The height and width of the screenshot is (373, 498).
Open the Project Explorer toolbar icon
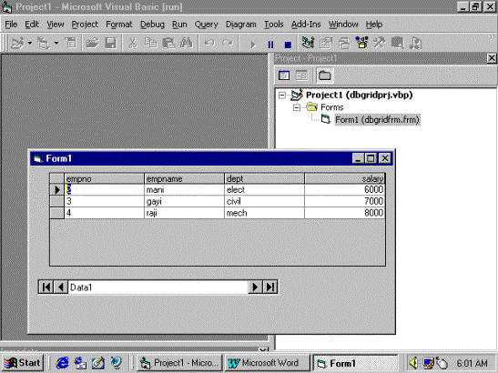coord(308,43)
